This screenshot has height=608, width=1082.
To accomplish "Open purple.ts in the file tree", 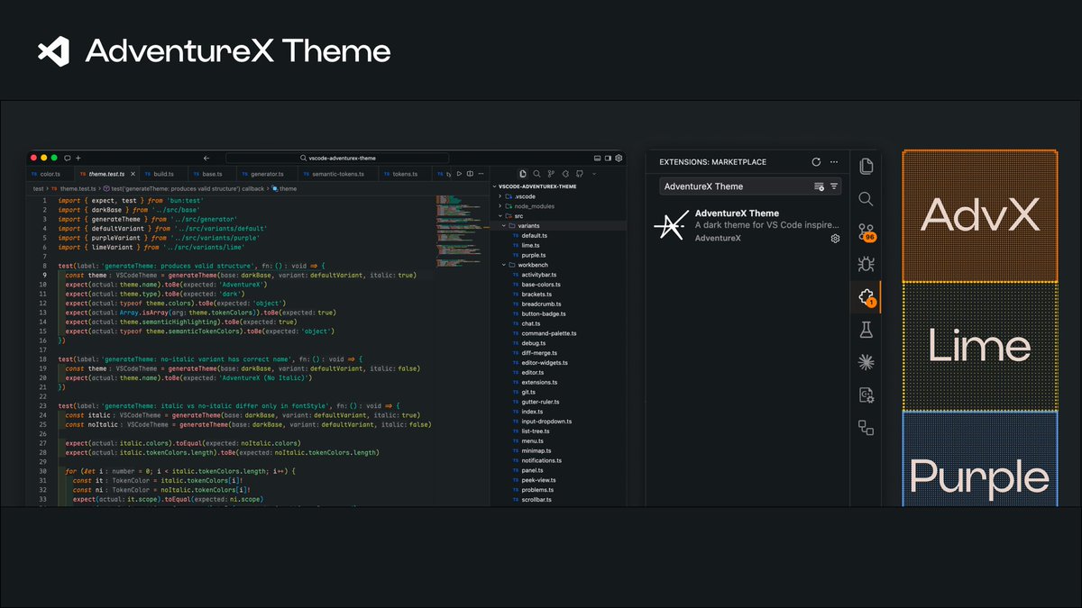I will [533, 255].
